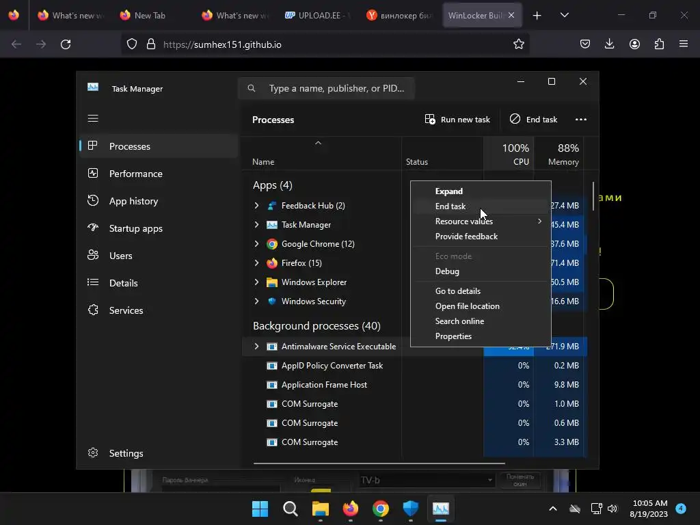Choose Go to details in context menu
This screenshot has width=700, height=525.
point(481,291)
